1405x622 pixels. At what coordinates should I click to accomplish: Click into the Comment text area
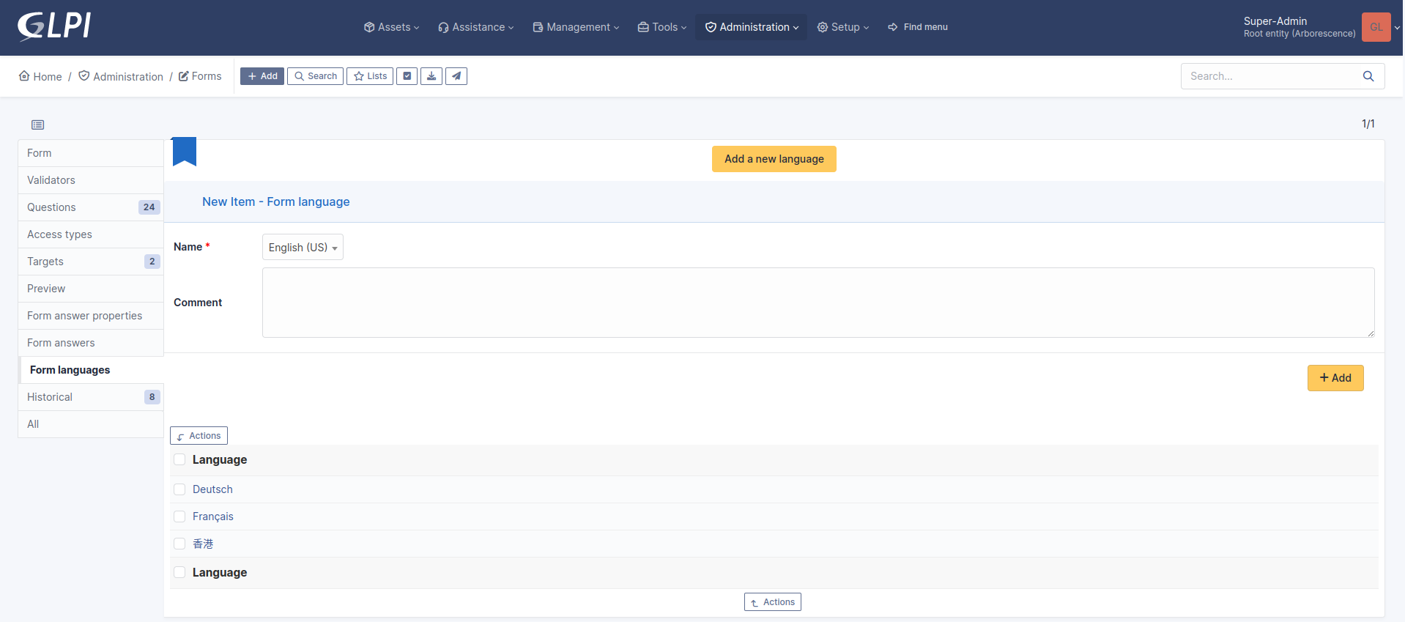[x=818, y=303]
